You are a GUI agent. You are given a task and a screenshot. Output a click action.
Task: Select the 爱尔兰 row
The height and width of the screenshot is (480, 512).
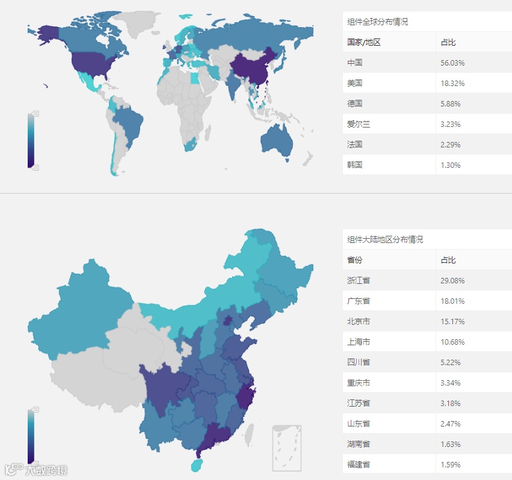click(427, 124)
